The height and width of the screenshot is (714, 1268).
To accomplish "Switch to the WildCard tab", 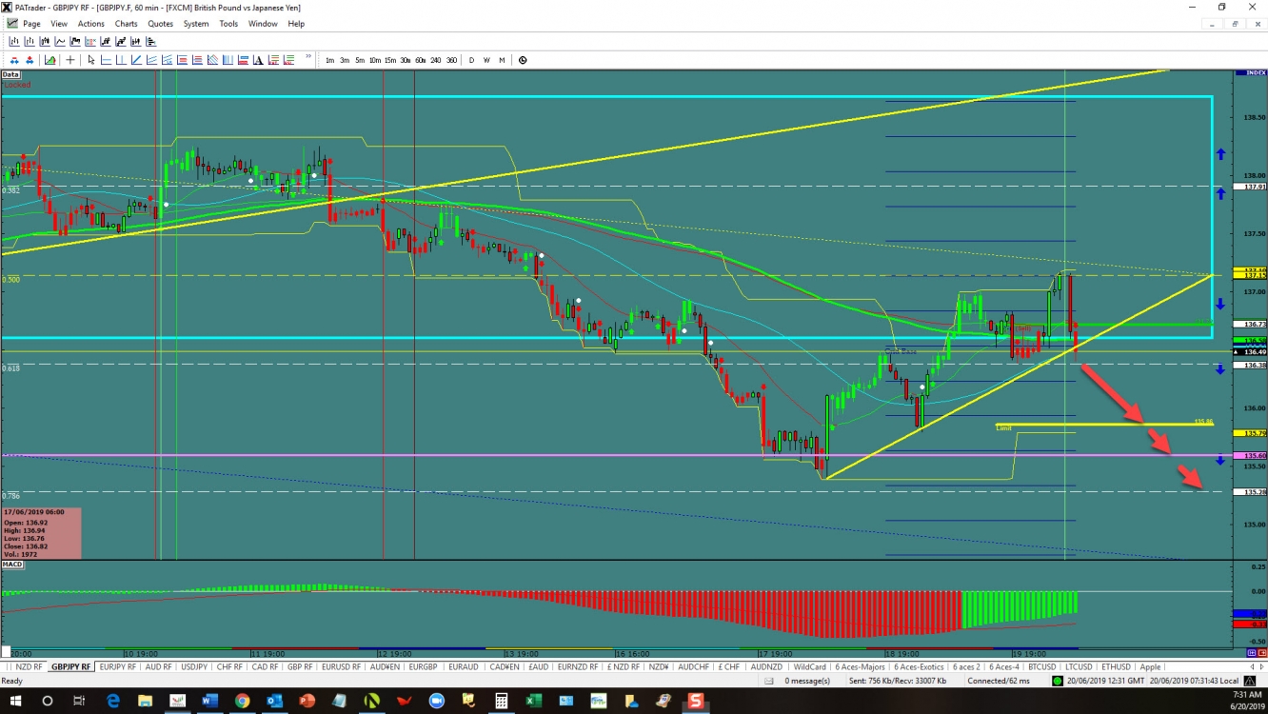I will pyautogui.click(x=810, y=667).
